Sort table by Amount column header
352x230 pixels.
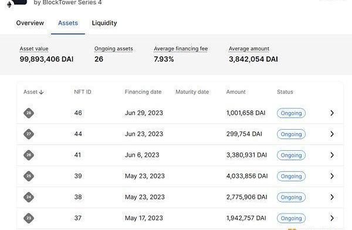(x=236, y=92)
